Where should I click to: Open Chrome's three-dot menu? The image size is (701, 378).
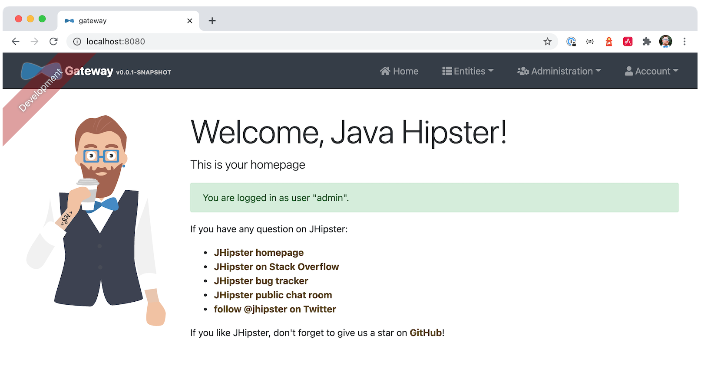(684, 42)
